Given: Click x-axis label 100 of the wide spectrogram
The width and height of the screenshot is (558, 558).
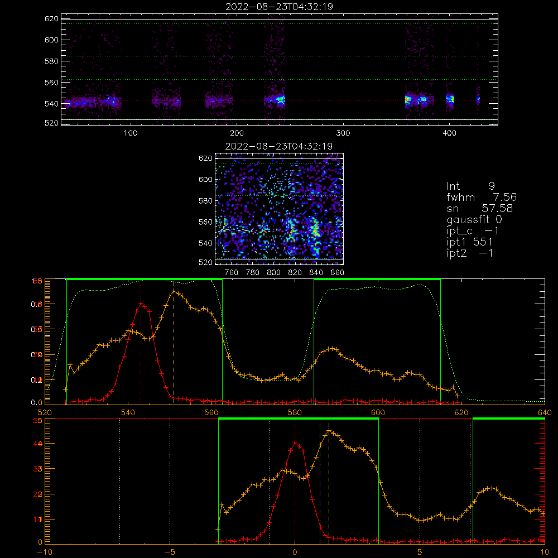Looking at the screenshot, I should [x=131, y=133].
